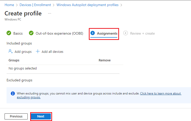Return to Windows Autopilot deployment profiles breadcrumb
This screenshot has width=191, height=121.
coord(87,5)
